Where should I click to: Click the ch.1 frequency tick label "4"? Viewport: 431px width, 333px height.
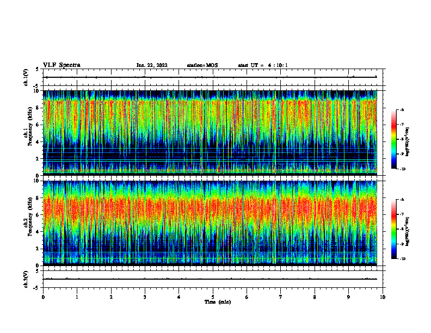click(x=38, y=142)
